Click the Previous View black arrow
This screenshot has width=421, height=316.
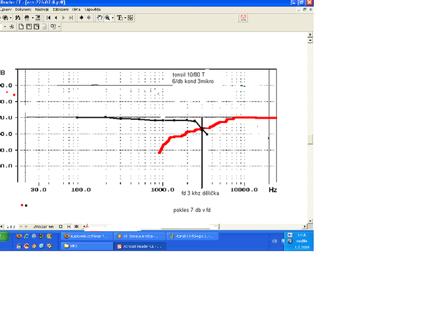coord(82,18)
